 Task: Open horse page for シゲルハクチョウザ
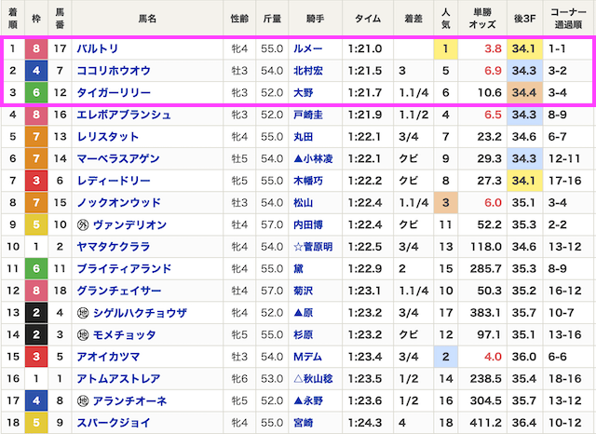140,313
